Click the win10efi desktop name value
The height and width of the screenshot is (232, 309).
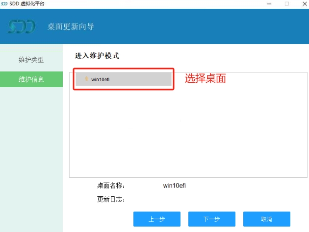click(174, 186)
